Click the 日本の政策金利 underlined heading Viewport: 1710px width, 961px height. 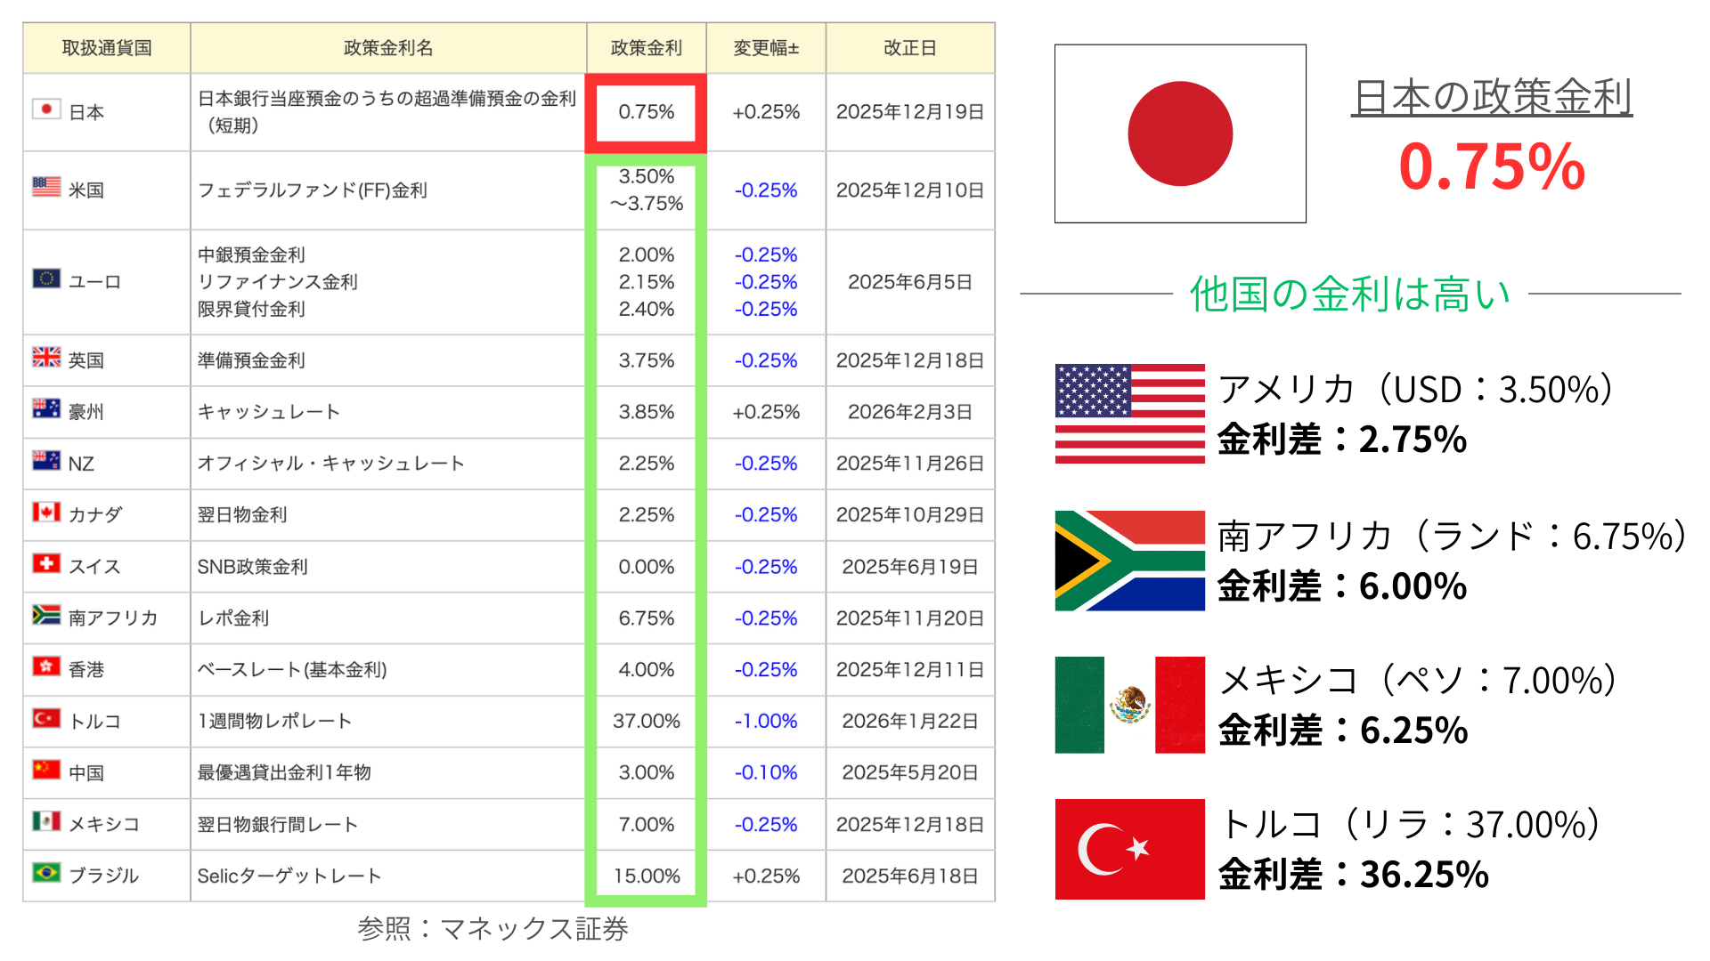click(1491, 97)
